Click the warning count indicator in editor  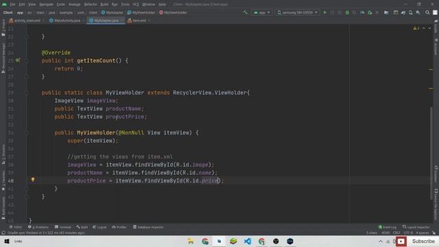[416, 28]
